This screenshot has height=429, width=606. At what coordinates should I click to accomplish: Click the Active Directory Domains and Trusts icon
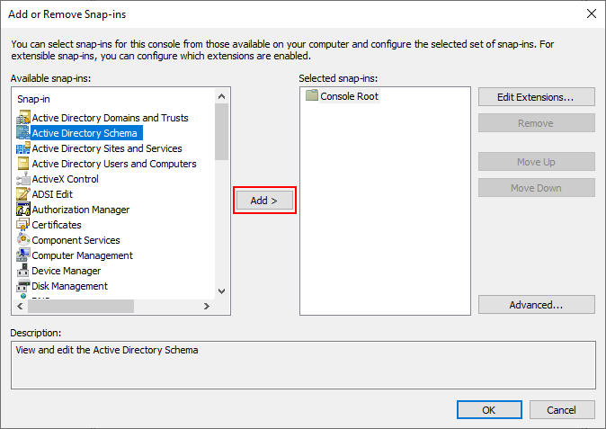coord(23,118)
